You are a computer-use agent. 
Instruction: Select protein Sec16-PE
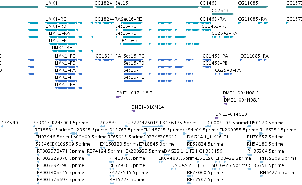[134, 77]
